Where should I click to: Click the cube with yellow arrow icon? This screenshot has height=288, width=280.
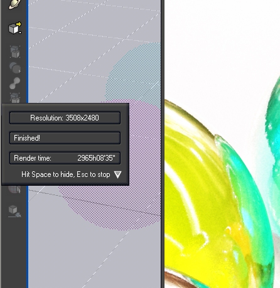click(x=14, y=28)
